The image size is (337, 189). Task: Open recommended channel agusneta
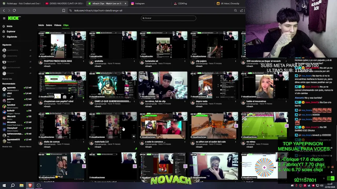(17, 89)
